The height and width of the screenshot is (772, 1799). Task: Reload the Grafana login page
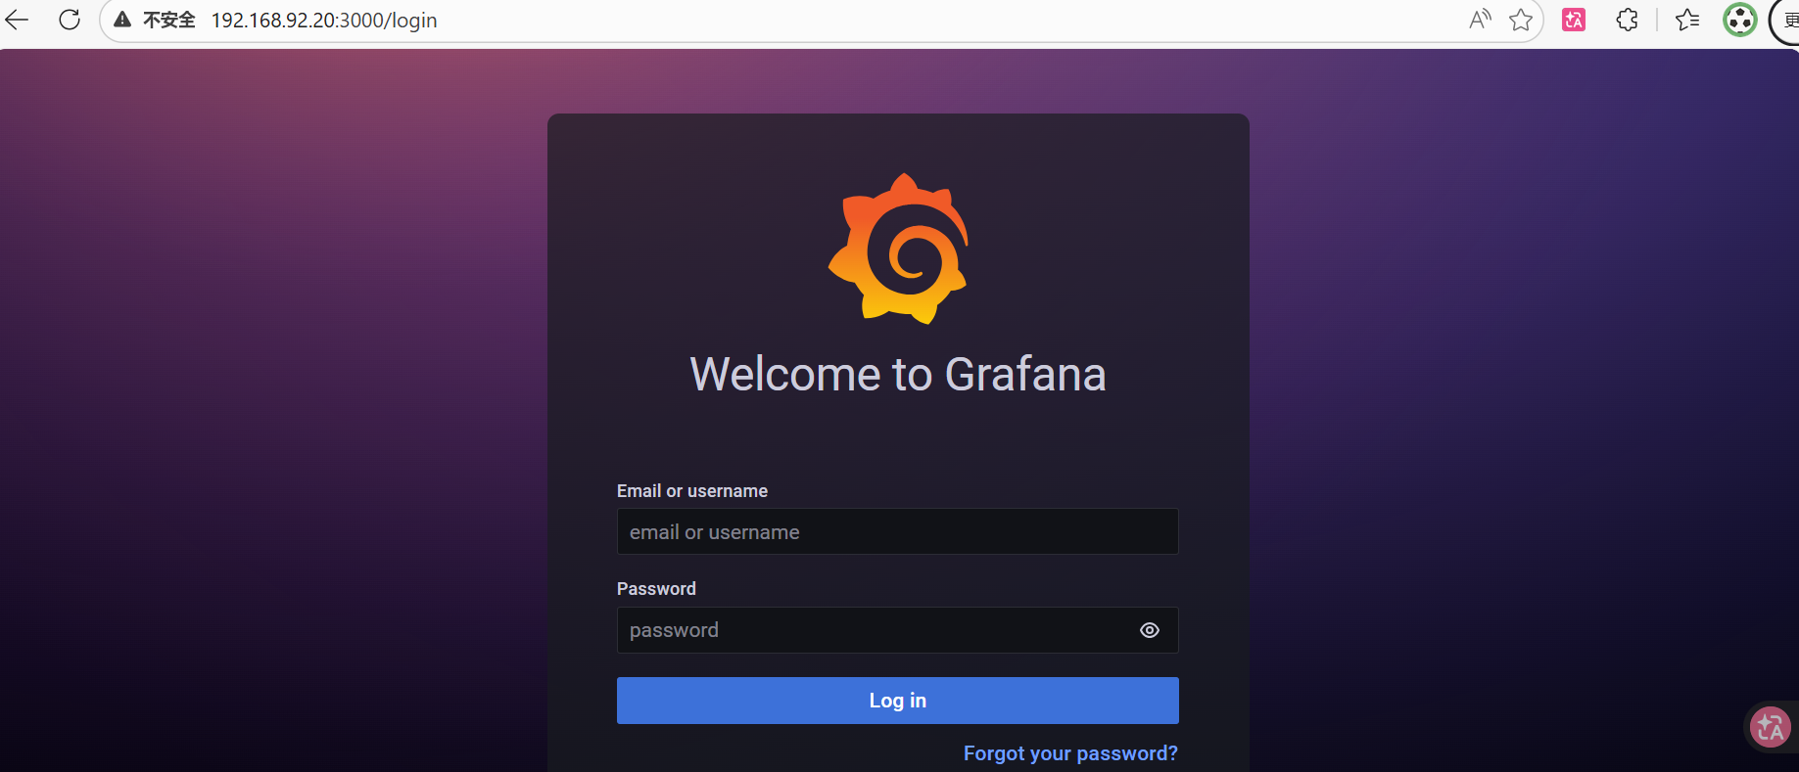point(70,20)
